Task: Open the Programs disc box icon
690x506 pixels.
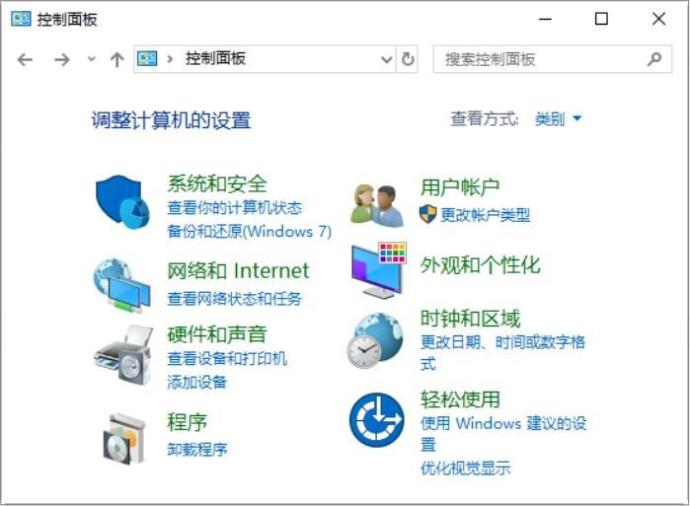Action: [x=124, y=438]
